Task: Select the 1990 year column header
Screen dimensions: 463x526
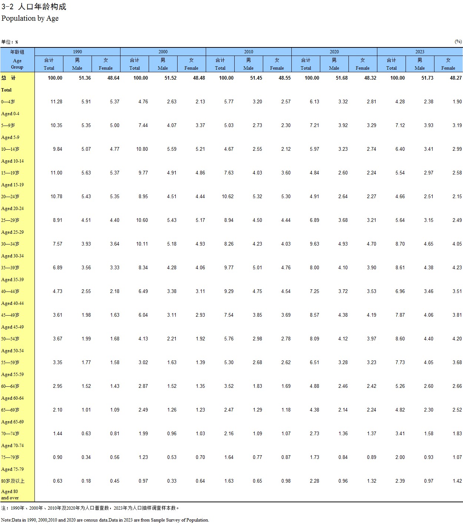Action: coord(77,52)
